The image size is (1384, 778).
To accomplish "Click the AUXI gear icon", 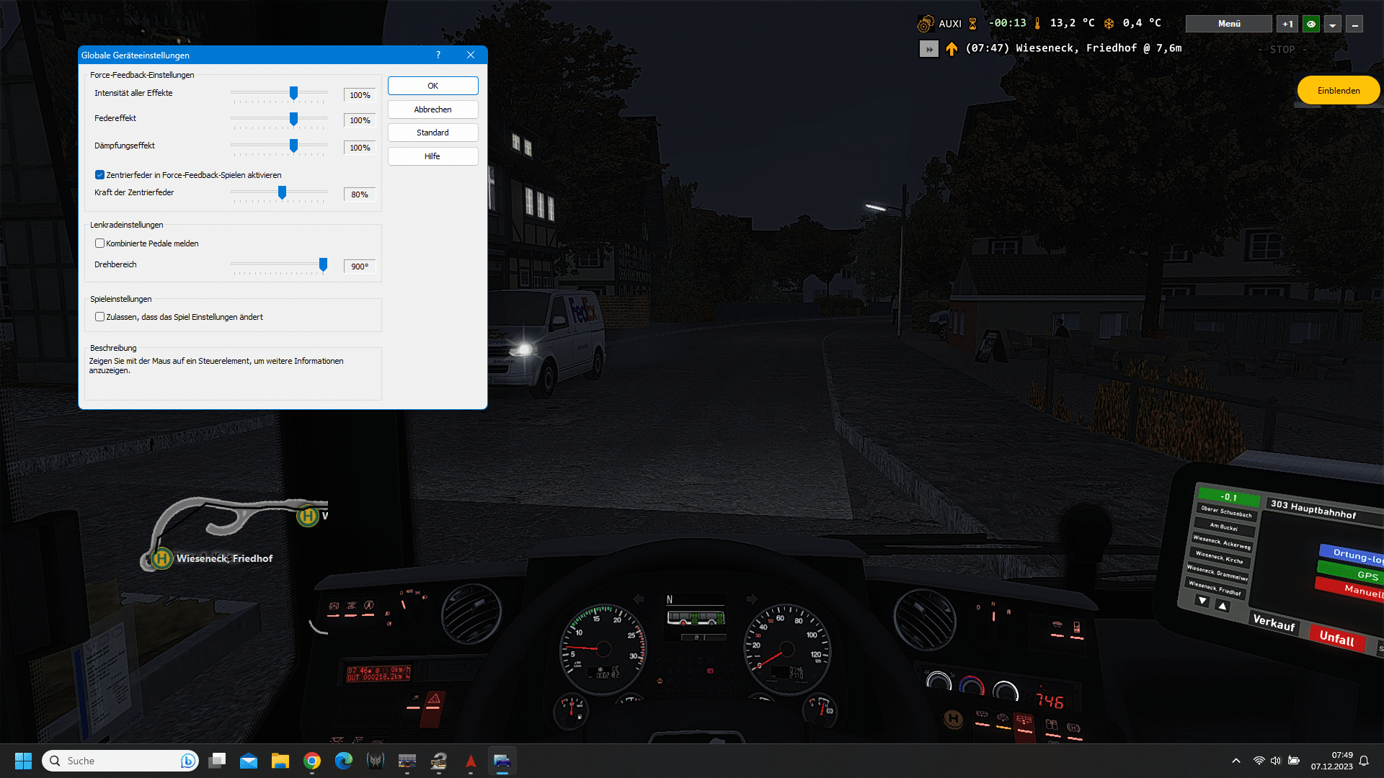I will click(925, 24).
